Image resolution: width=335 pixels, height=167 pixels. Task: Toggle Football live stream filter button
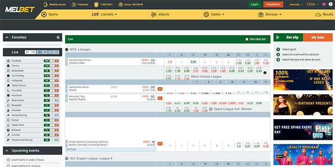pos(56,61)
